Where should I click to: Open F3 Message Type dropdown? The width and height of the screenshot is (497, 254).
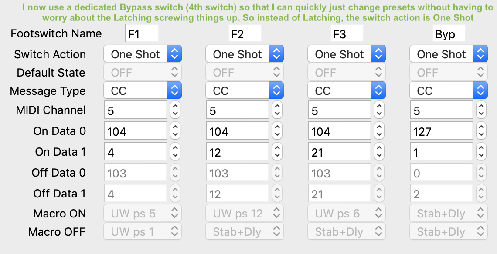[x=347, y=91]
